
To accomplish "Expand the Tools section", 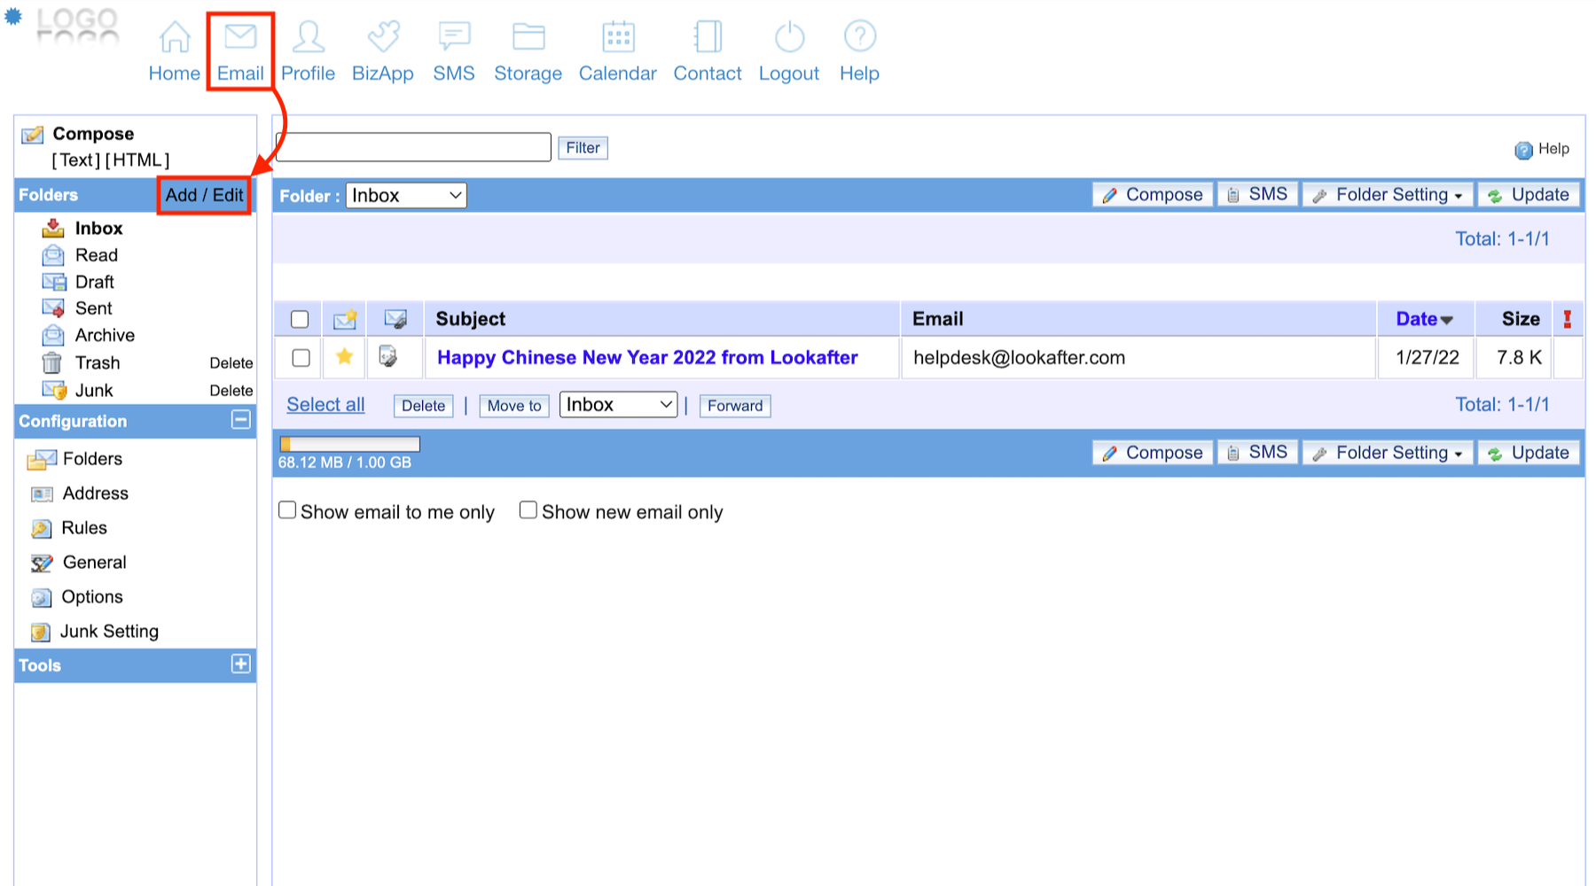I will (240, 664).
